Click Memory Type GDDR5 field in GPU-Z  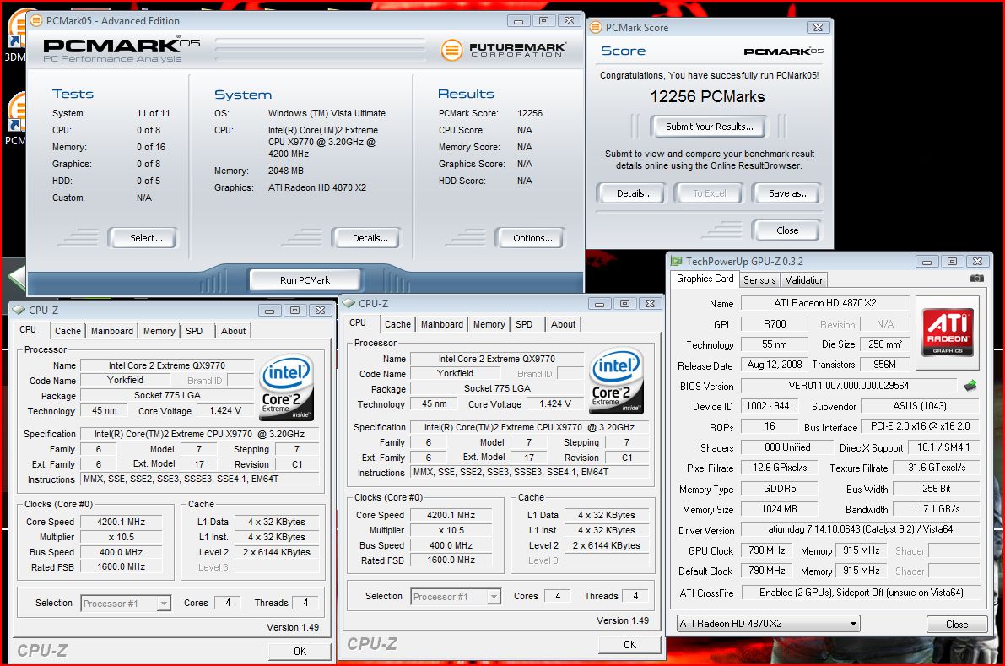(x=780, y=489)
